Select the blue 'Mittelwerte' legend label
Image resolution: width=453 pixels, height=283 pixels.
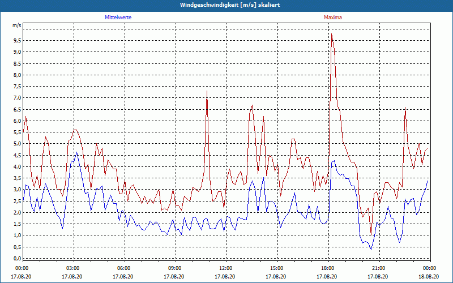tap(118, 18)
